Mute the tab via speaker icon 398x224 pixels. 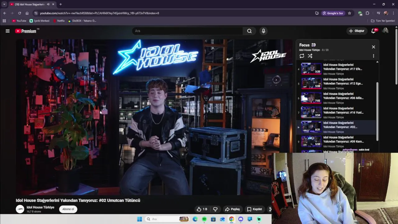click(x=48, y=4)
